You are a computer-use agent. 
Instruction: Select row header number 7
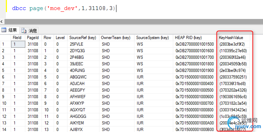(6, 83)
